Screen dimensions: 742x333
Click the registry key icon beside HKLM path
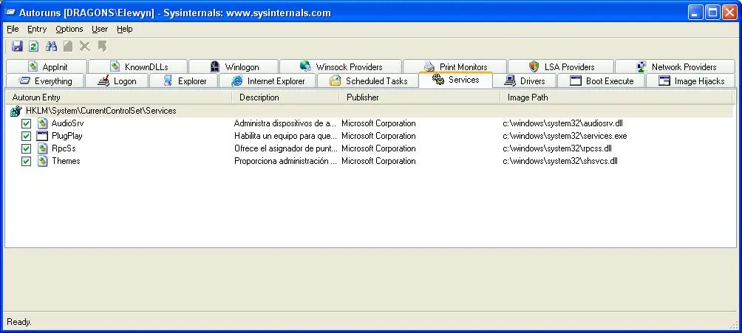(x=16, y=111)
